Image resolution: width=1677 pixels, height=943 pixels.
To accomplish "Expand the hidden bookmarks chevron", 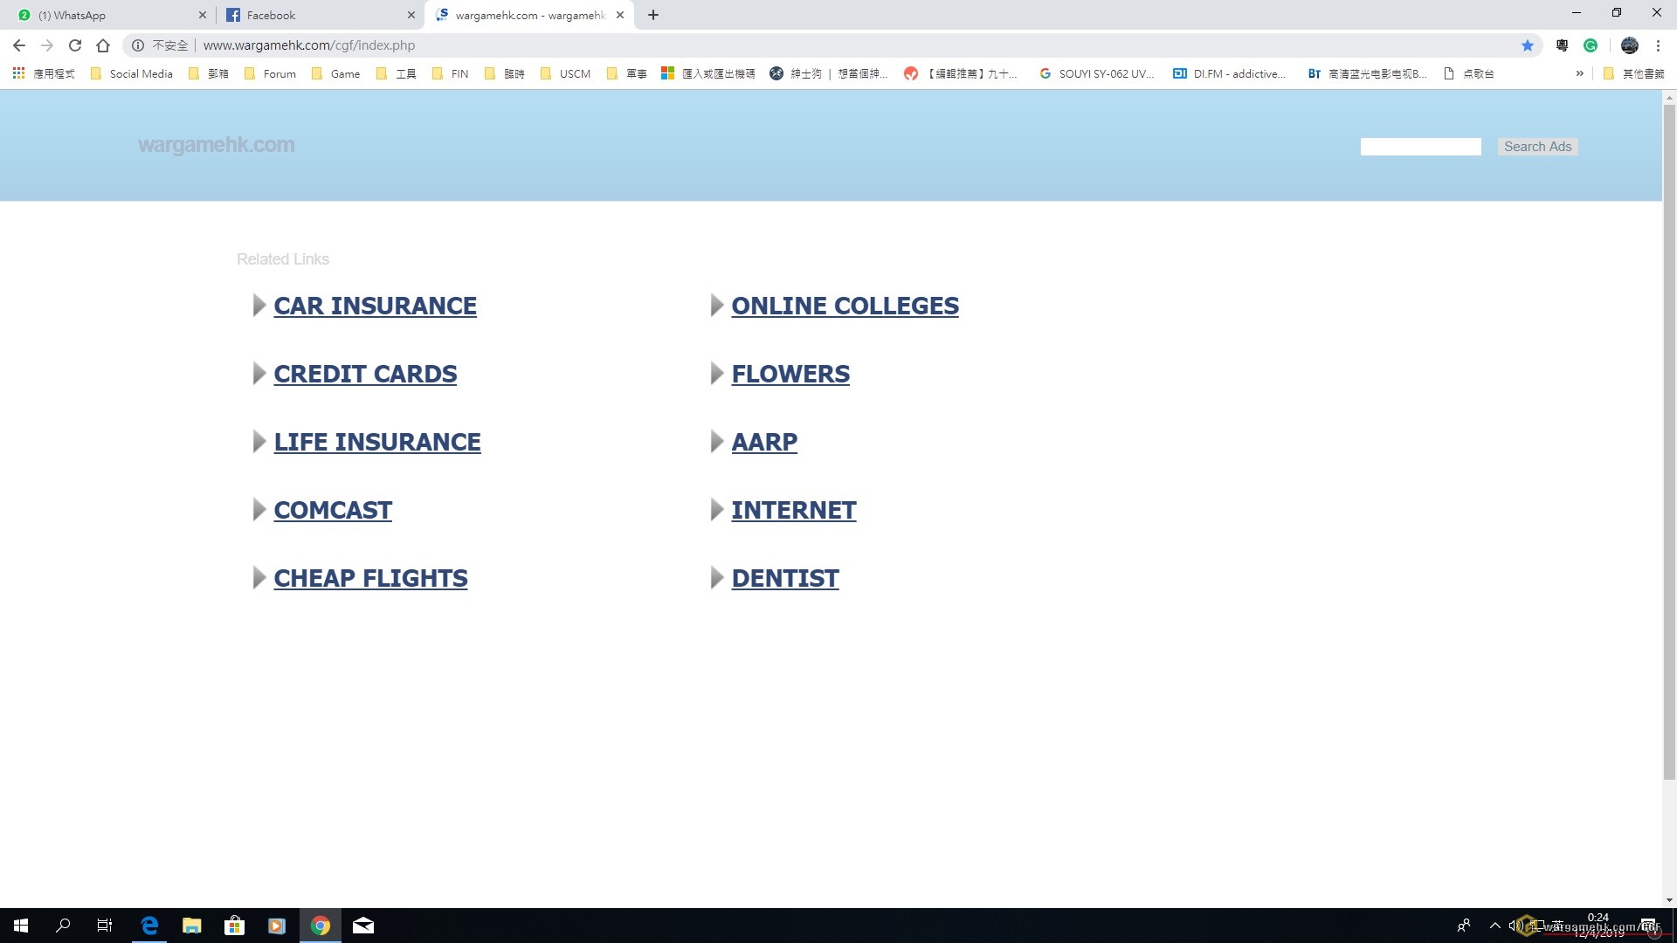I will [1579, 73].
